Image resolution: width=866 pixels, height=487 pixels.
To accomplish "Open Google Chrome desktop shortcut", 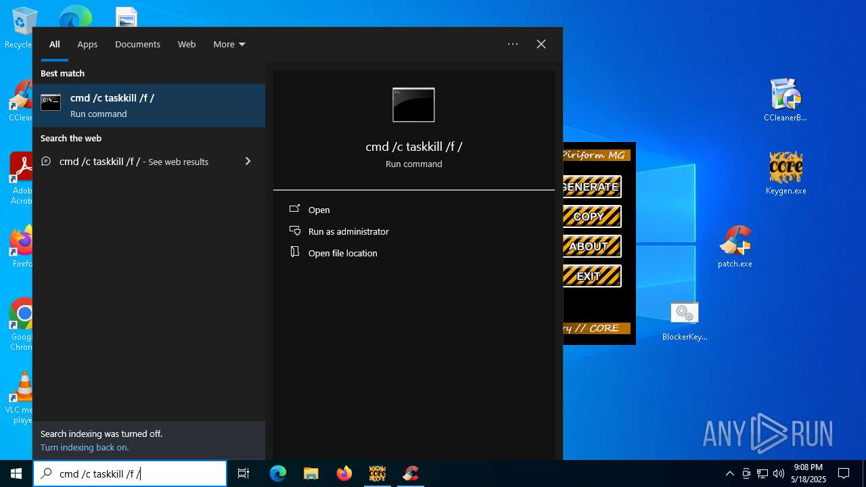I will (22, 325).
